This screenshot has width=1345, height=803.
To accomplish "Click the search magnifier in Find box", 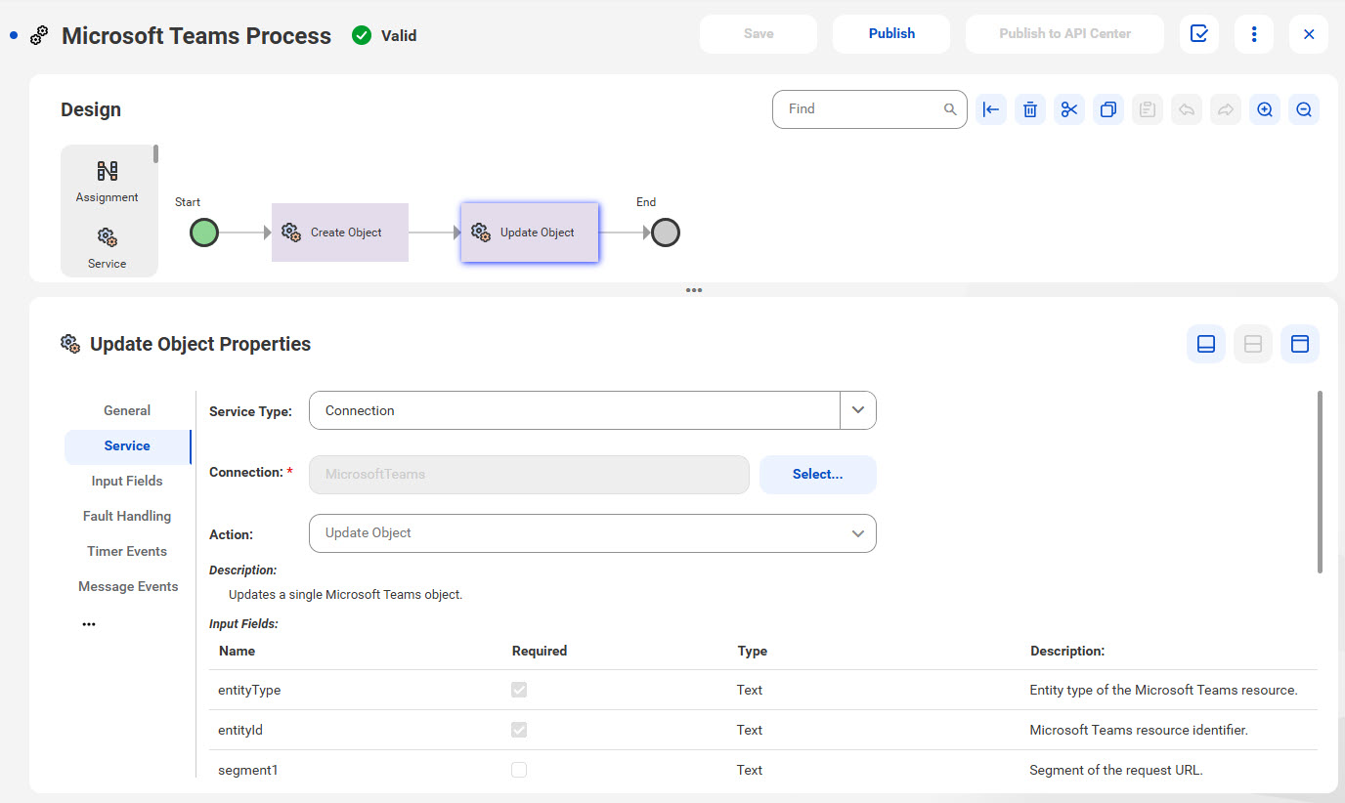I will (950, 109).
